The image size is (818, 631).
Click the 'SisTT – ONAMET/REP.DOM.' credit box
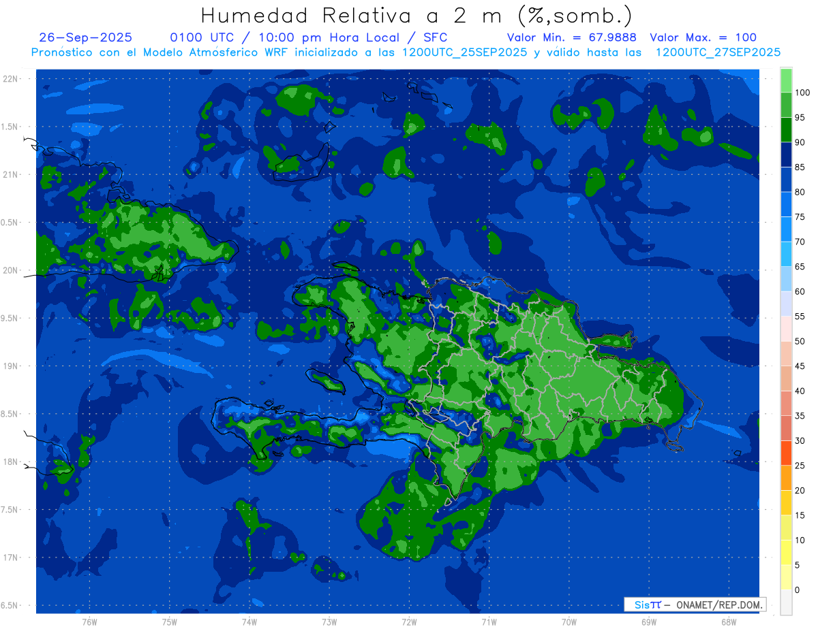[695, 604]
